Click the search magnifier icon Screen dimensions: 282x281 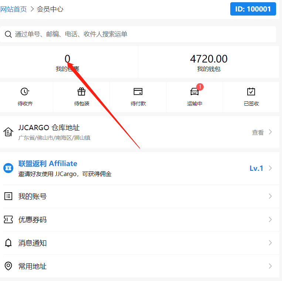8,34
